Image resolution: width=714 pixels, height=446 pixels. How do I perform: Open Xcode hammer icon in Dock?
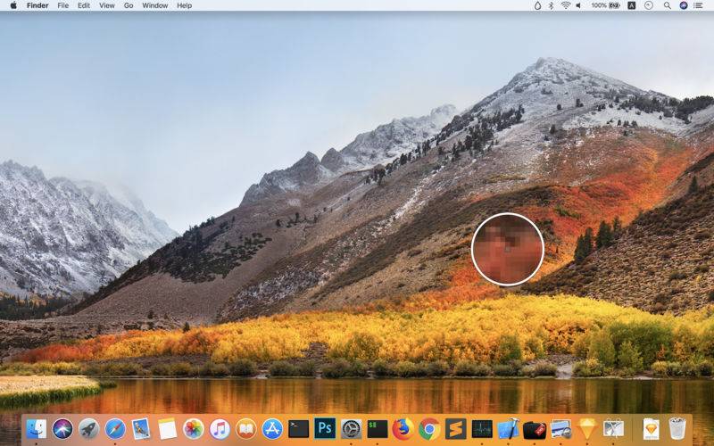point(508,429)
